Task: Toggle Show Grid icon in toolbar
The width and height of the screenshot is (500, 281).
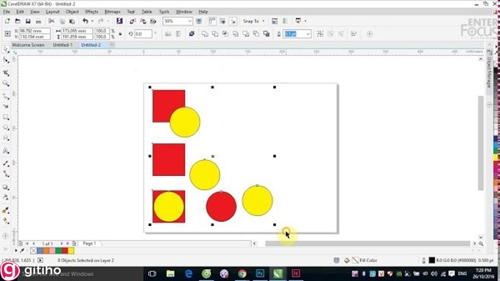Action: 223,21
